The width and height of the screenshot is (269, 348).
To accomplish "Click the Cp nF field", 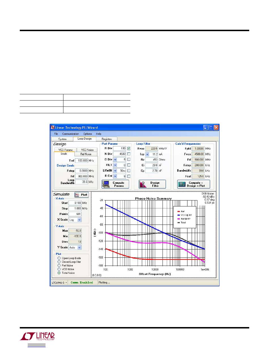I will pos(152,171).
